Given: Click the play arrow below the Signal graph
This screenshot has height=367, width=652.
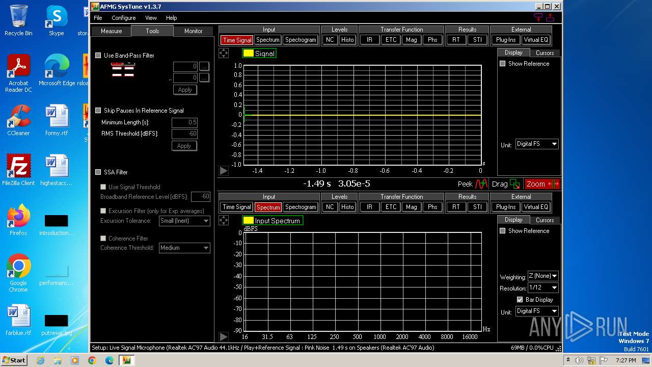Looking at the screenshot, I should pos(224,171).
